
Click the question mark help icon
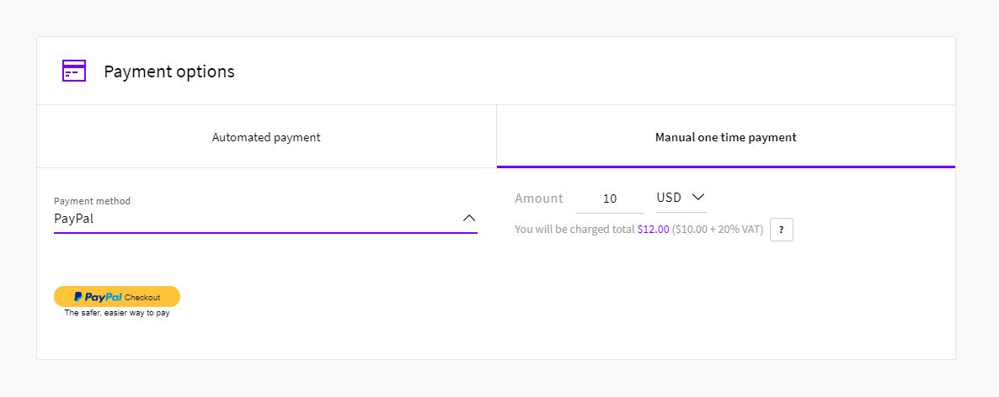tap(781, 230)
